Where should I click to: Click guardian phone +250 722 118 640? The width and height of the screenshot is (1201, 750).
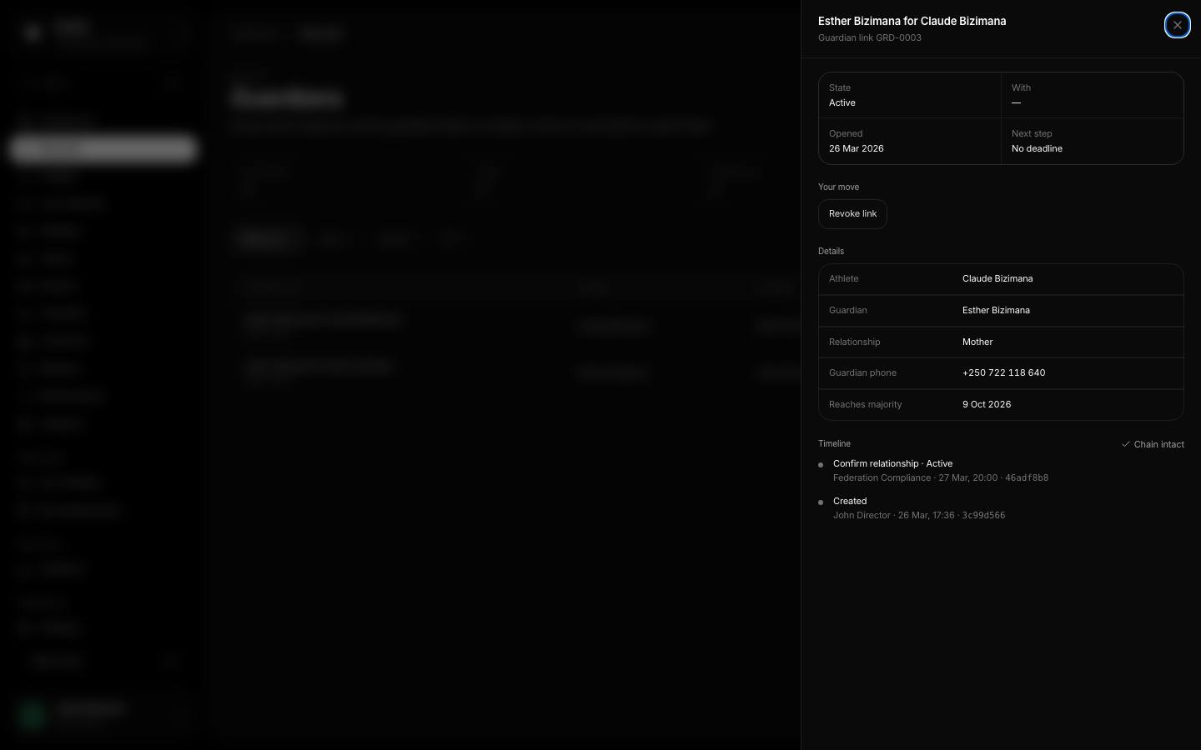(1003, 372)
